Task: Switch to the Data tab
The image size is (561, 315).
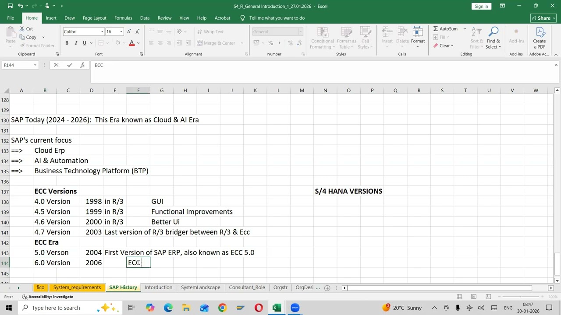Action: point(145,18)
